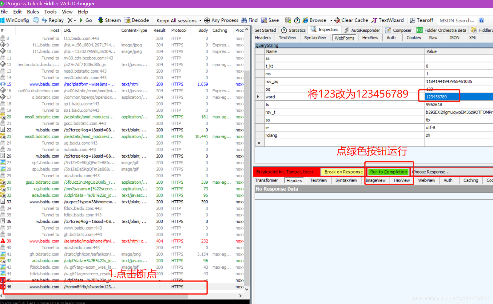
Task: Click the timer stopwatch toolbar icon
Action: (297, 20)
